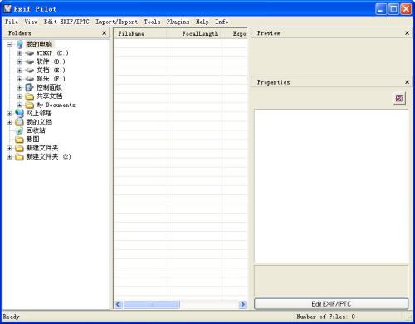Open the View menu
Screen dimensions: 415x324
[x=31, y=22]
